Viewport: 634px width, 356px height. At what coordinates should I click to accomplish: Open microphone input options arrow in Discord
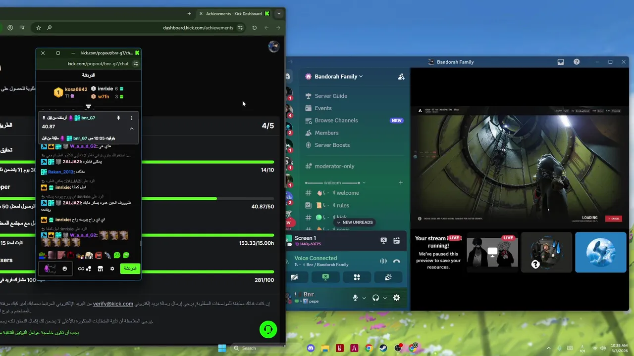(364, 298)
